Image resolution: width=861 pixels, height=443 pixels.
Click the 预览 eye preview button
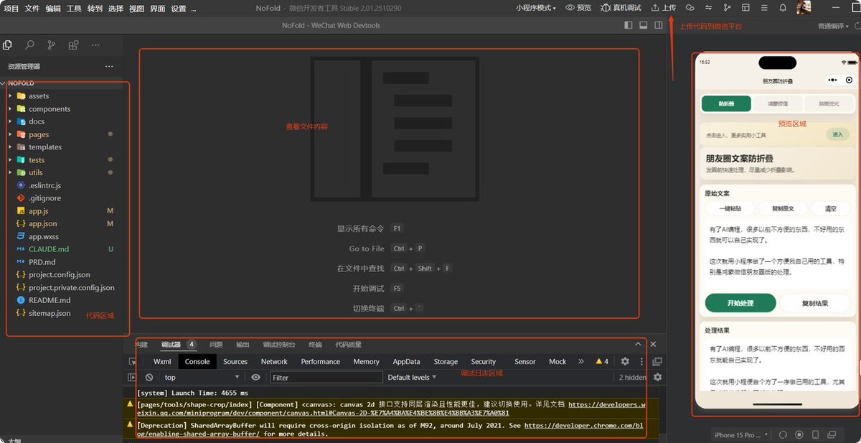click(x=578, y=8)
